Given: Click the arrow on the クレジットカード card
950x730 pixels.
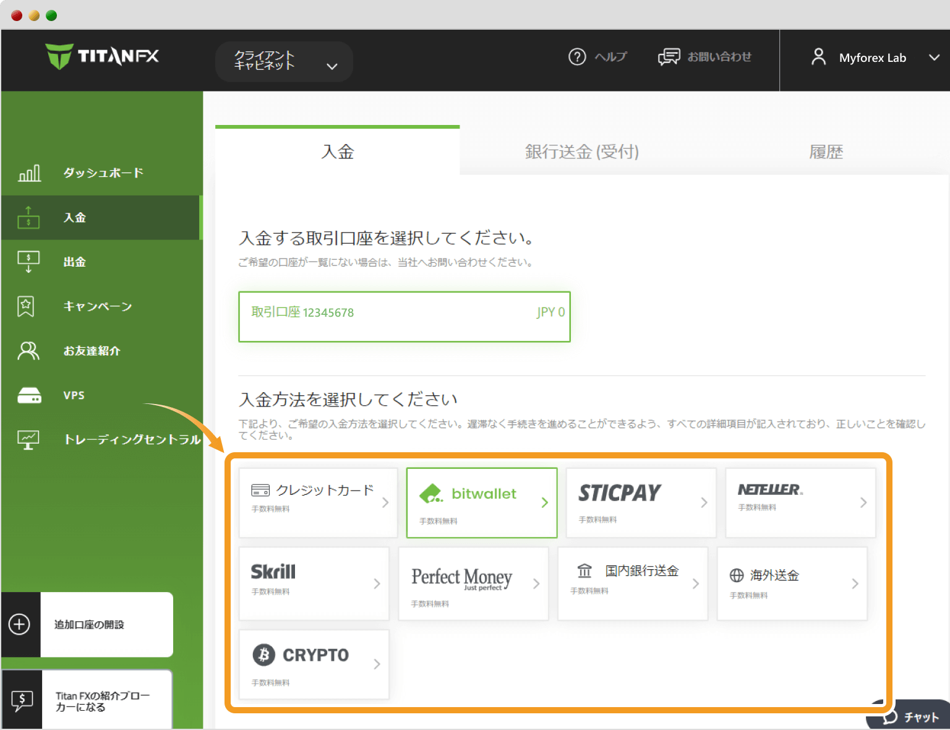Looking at the screenshot, I should tap(385, 502).
